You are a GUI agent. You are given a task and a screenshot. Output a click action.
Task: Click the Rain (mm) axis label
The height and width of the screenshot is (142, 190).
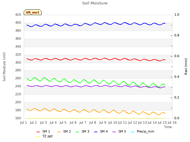tap(186, 67)
